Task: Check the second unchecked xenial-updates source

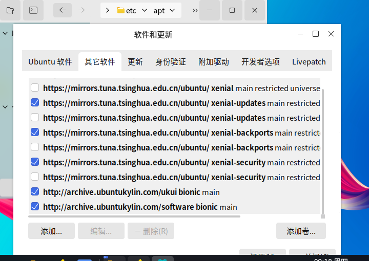Action: [35, 118]
